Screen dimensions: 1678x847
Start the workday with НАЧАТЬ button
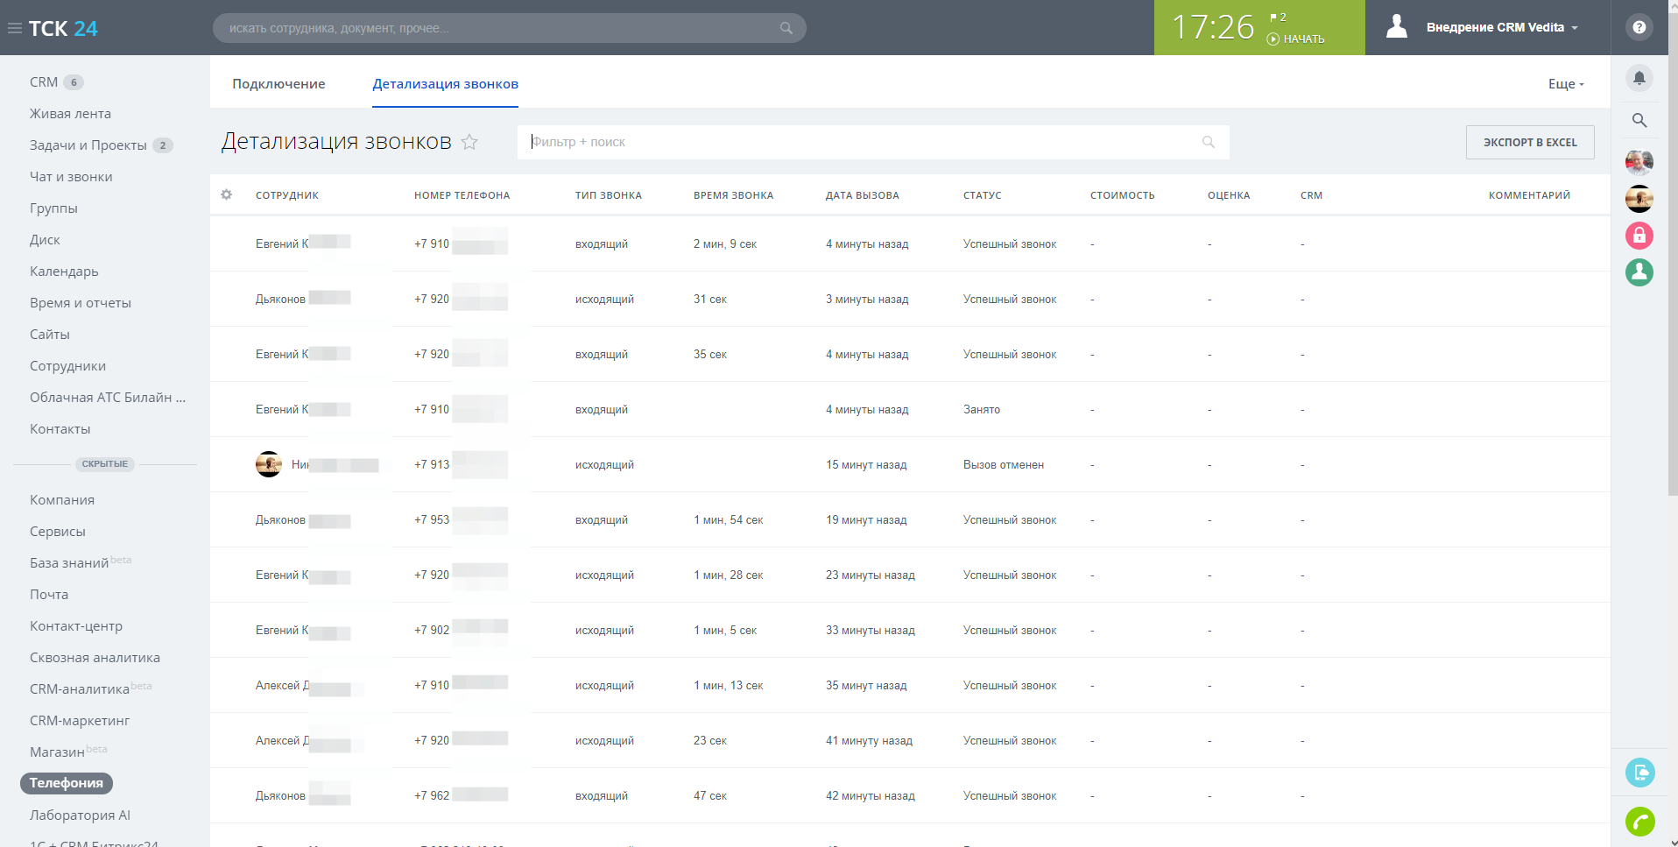pos(1296,39)
